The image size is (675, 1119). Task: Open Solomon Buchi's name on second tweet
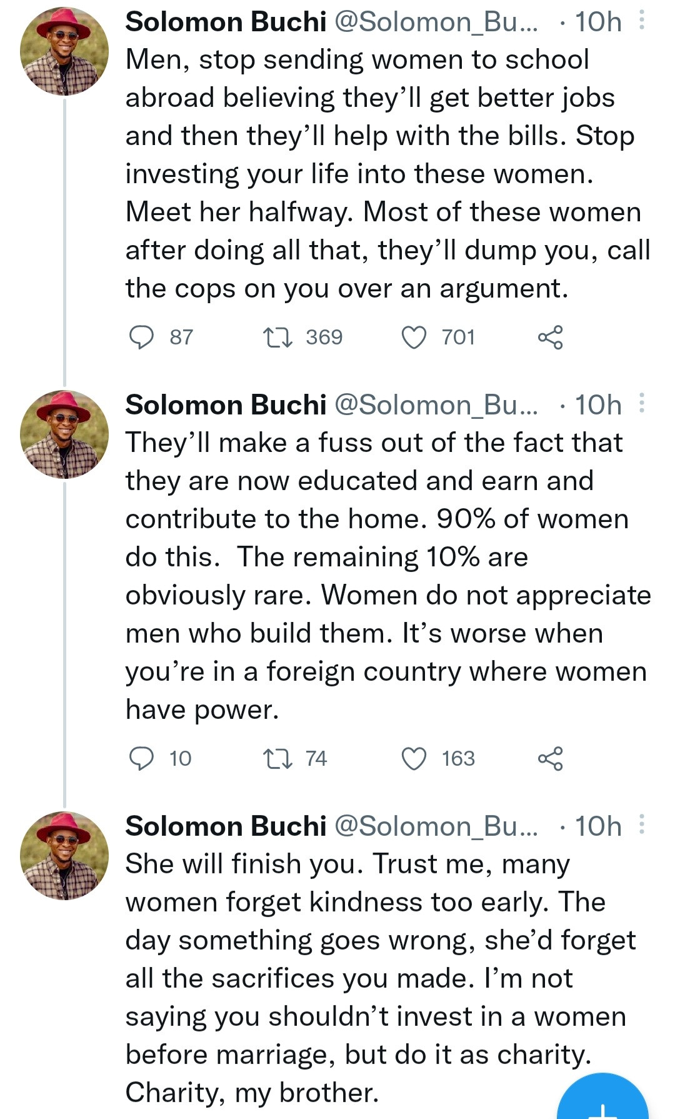pyautogui.click(x=226, y=405)
